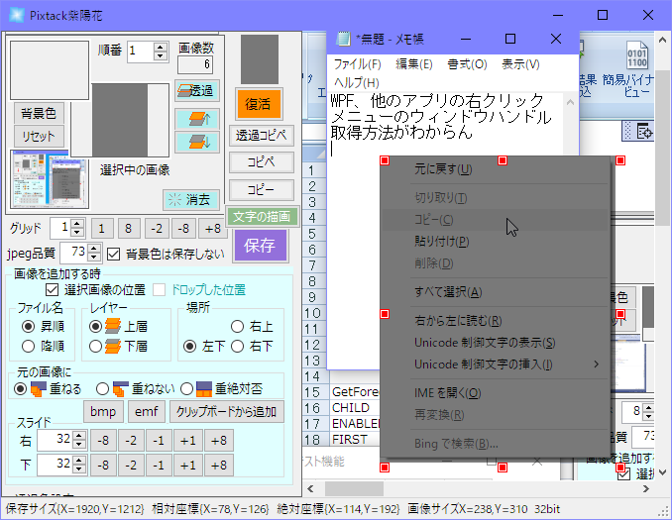Enable ドロップした位置 checkbox
672x520 pixels.
159,290
